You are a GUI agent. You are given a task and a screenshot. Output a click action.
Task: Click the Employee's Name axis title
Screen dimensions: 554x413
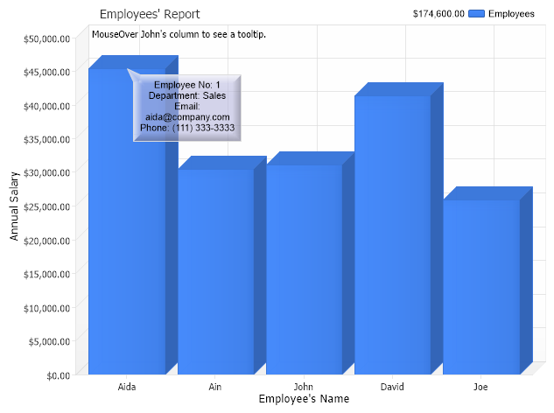304,399
